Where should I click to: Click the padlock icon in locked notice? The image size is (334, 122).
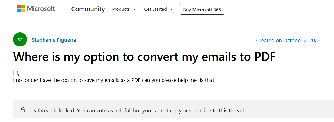pos(23,110)
